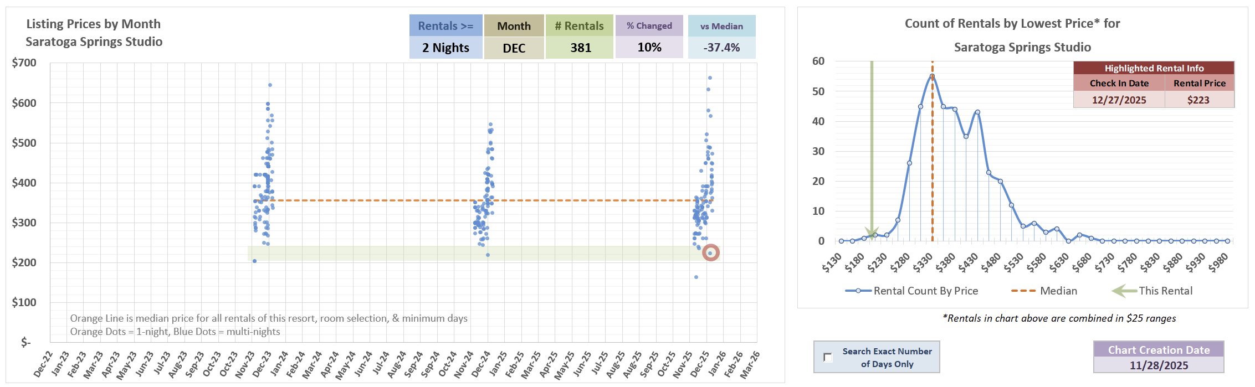Click the peak point of count curve
Image resolution: width=1255 pixels, height=387 pixels.
[x=932, y=76]
